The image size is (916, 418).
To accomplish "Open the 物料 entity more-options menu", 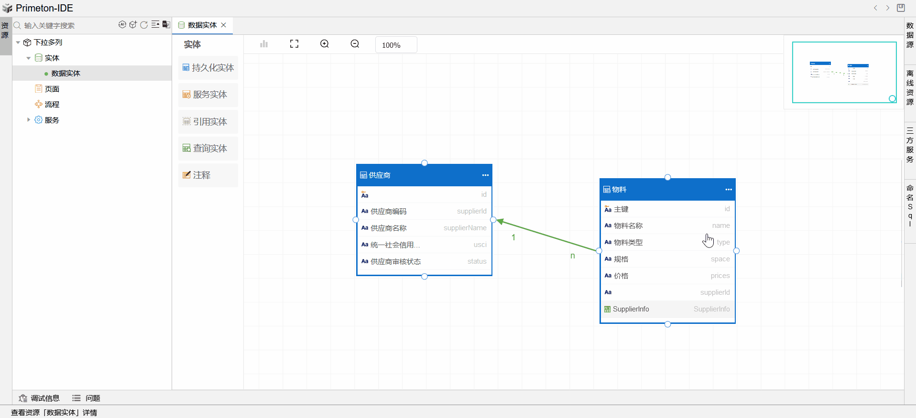I will (729, 190).
